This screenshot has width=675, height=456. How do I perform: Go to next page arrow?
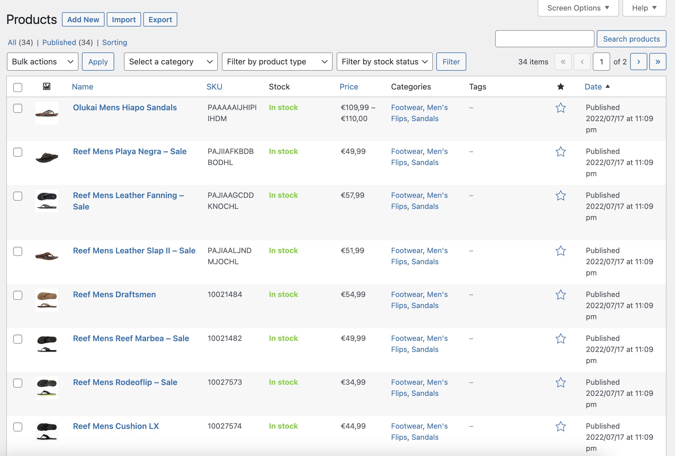(638, 62)
